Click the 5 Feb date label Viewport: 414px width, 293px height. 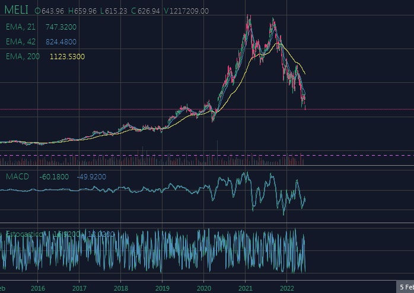[x=406, y=287]
